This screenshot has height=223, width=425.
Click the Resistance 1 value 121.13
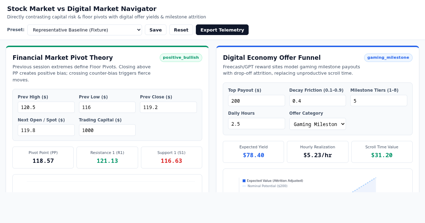point(107,161)
